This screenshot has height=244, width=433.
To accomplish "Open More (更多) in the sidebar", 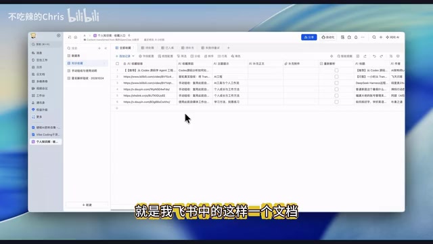I will pos(37,117).
